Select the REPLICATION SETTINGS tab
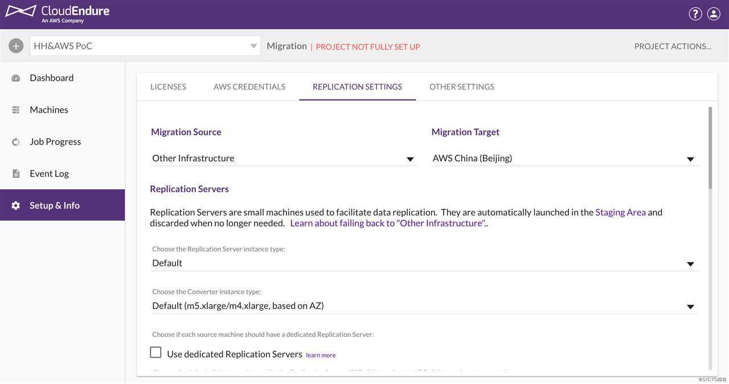Image resolution: width=729 pixels, height=384 pixels. (x=357, y=87)
